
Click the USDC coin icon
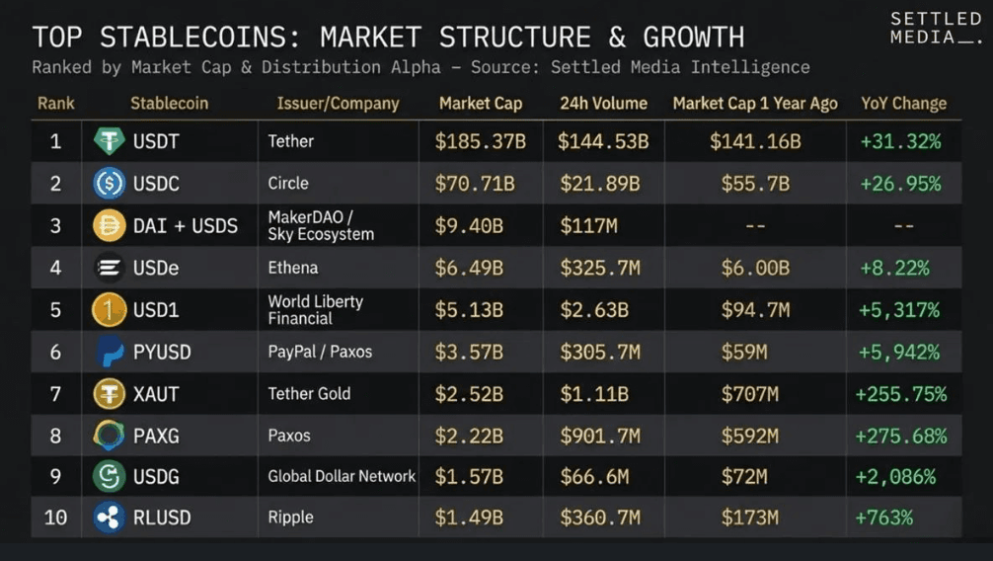coord(109,184)
